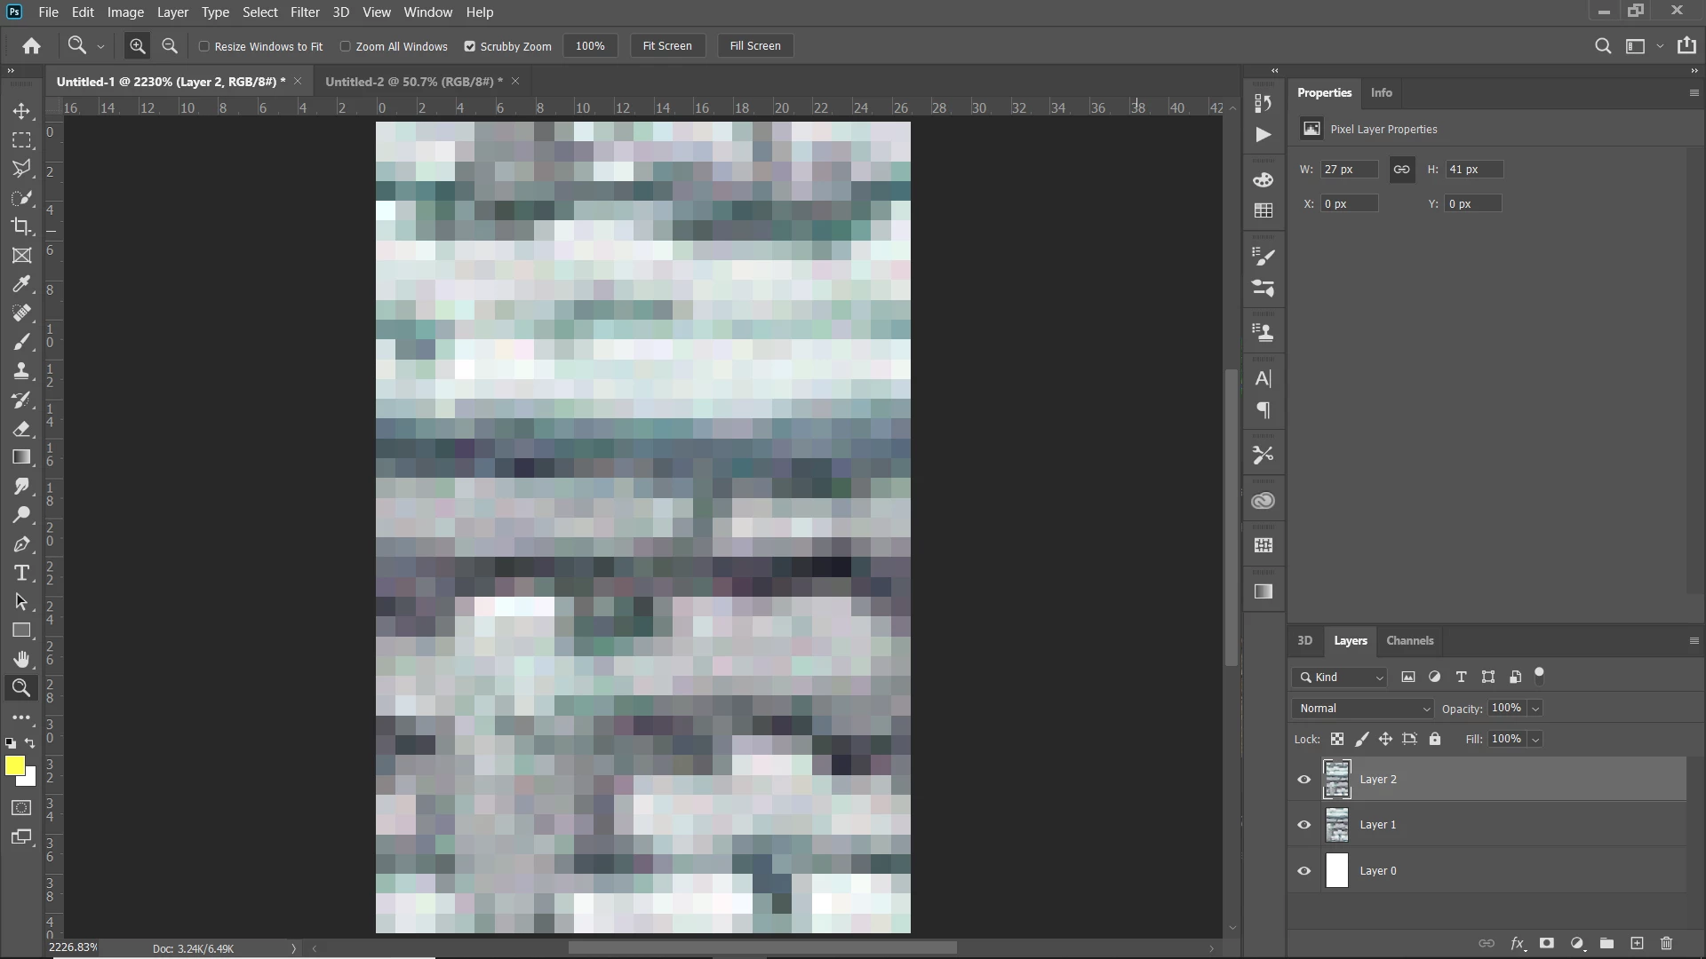Select the Horizontal Type tool

(x=21, y=574)
